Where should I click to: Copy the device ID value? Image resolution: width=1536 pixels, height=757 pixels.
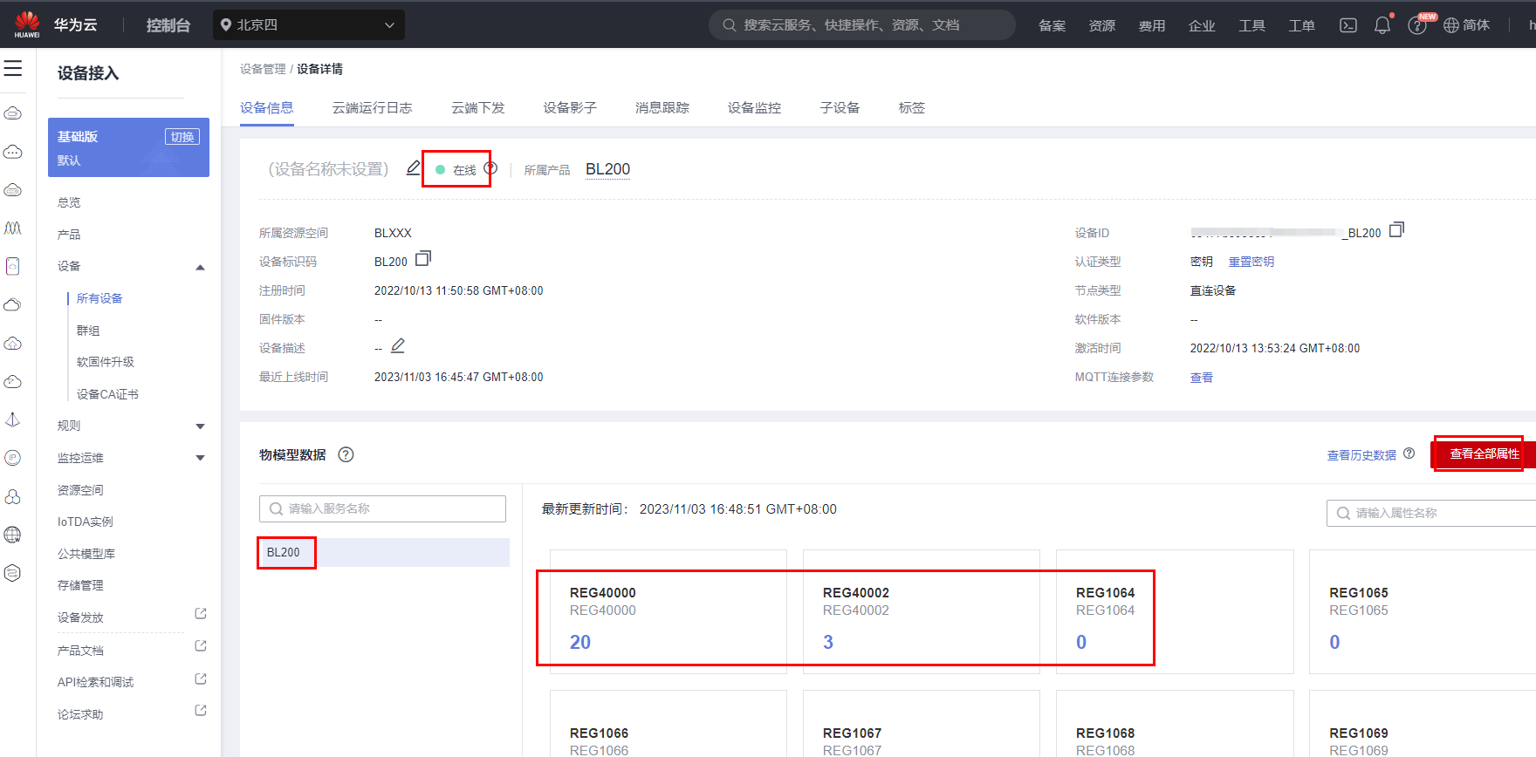(1396, 230)
